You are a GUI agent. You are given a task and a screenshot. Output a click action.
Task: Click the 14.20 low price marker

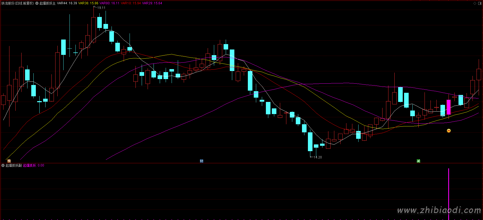click(317, 157)
